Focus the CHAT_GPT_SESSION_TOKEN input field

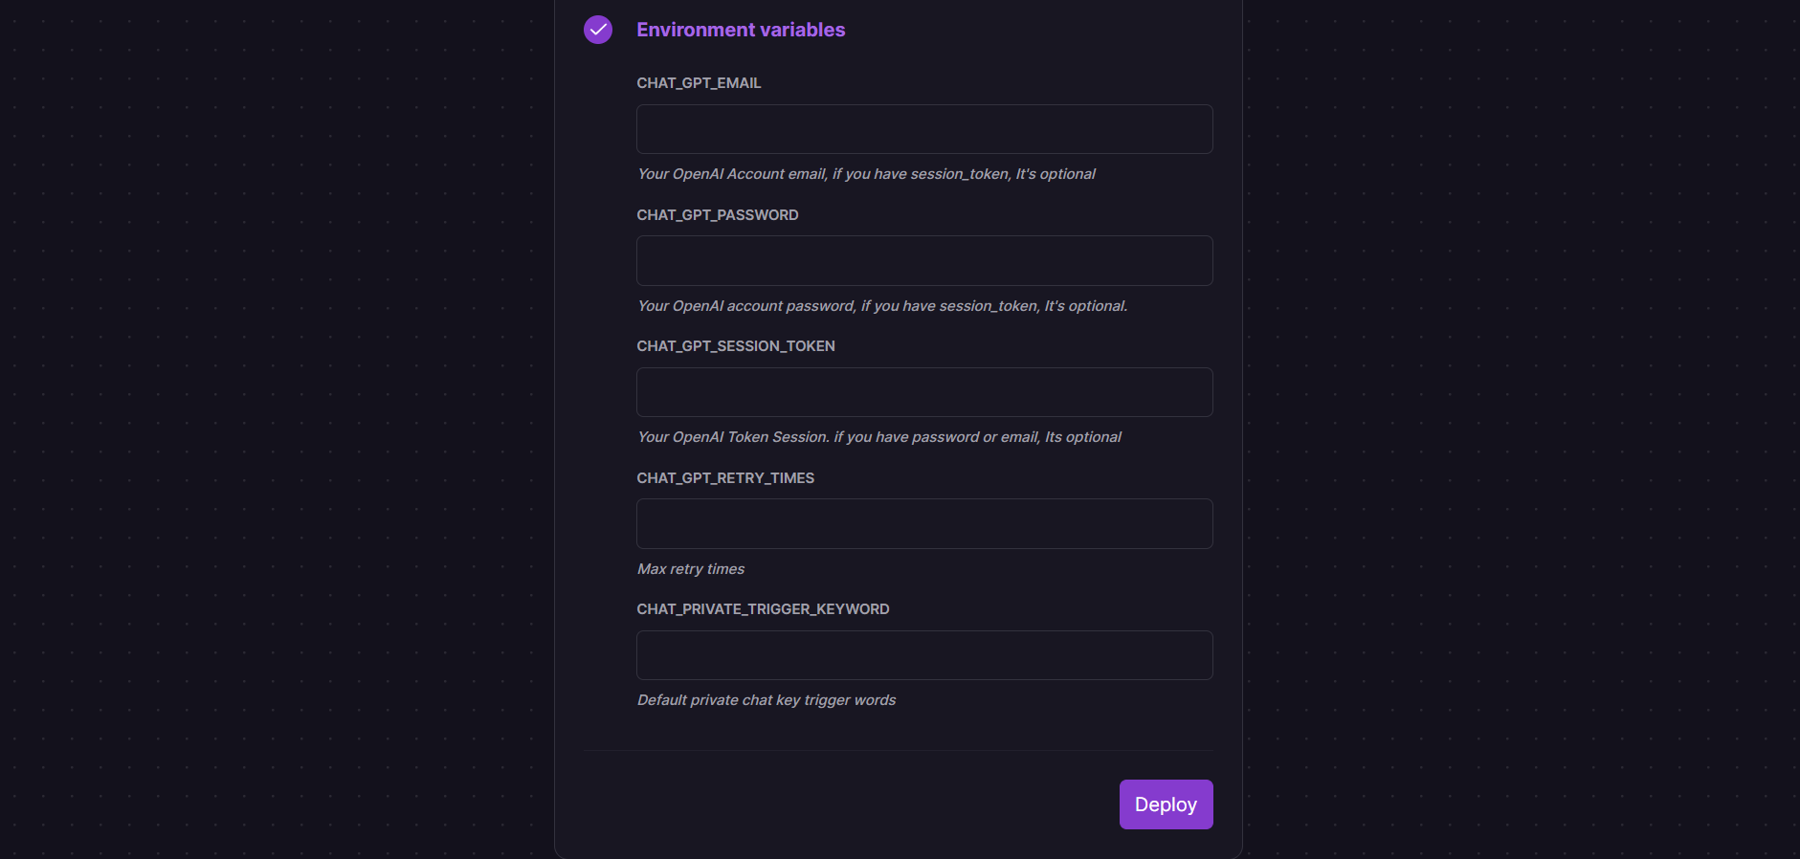(x=924, y=392)
